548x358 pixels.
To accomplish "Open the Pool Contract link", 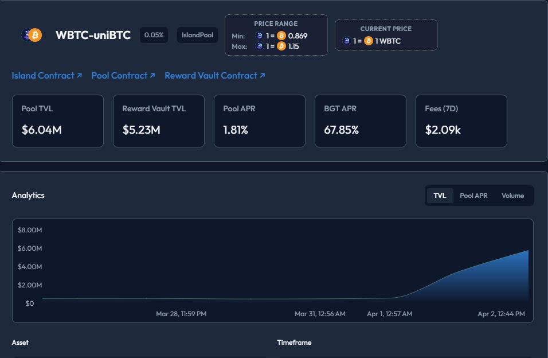I will (x=123, y=76).
